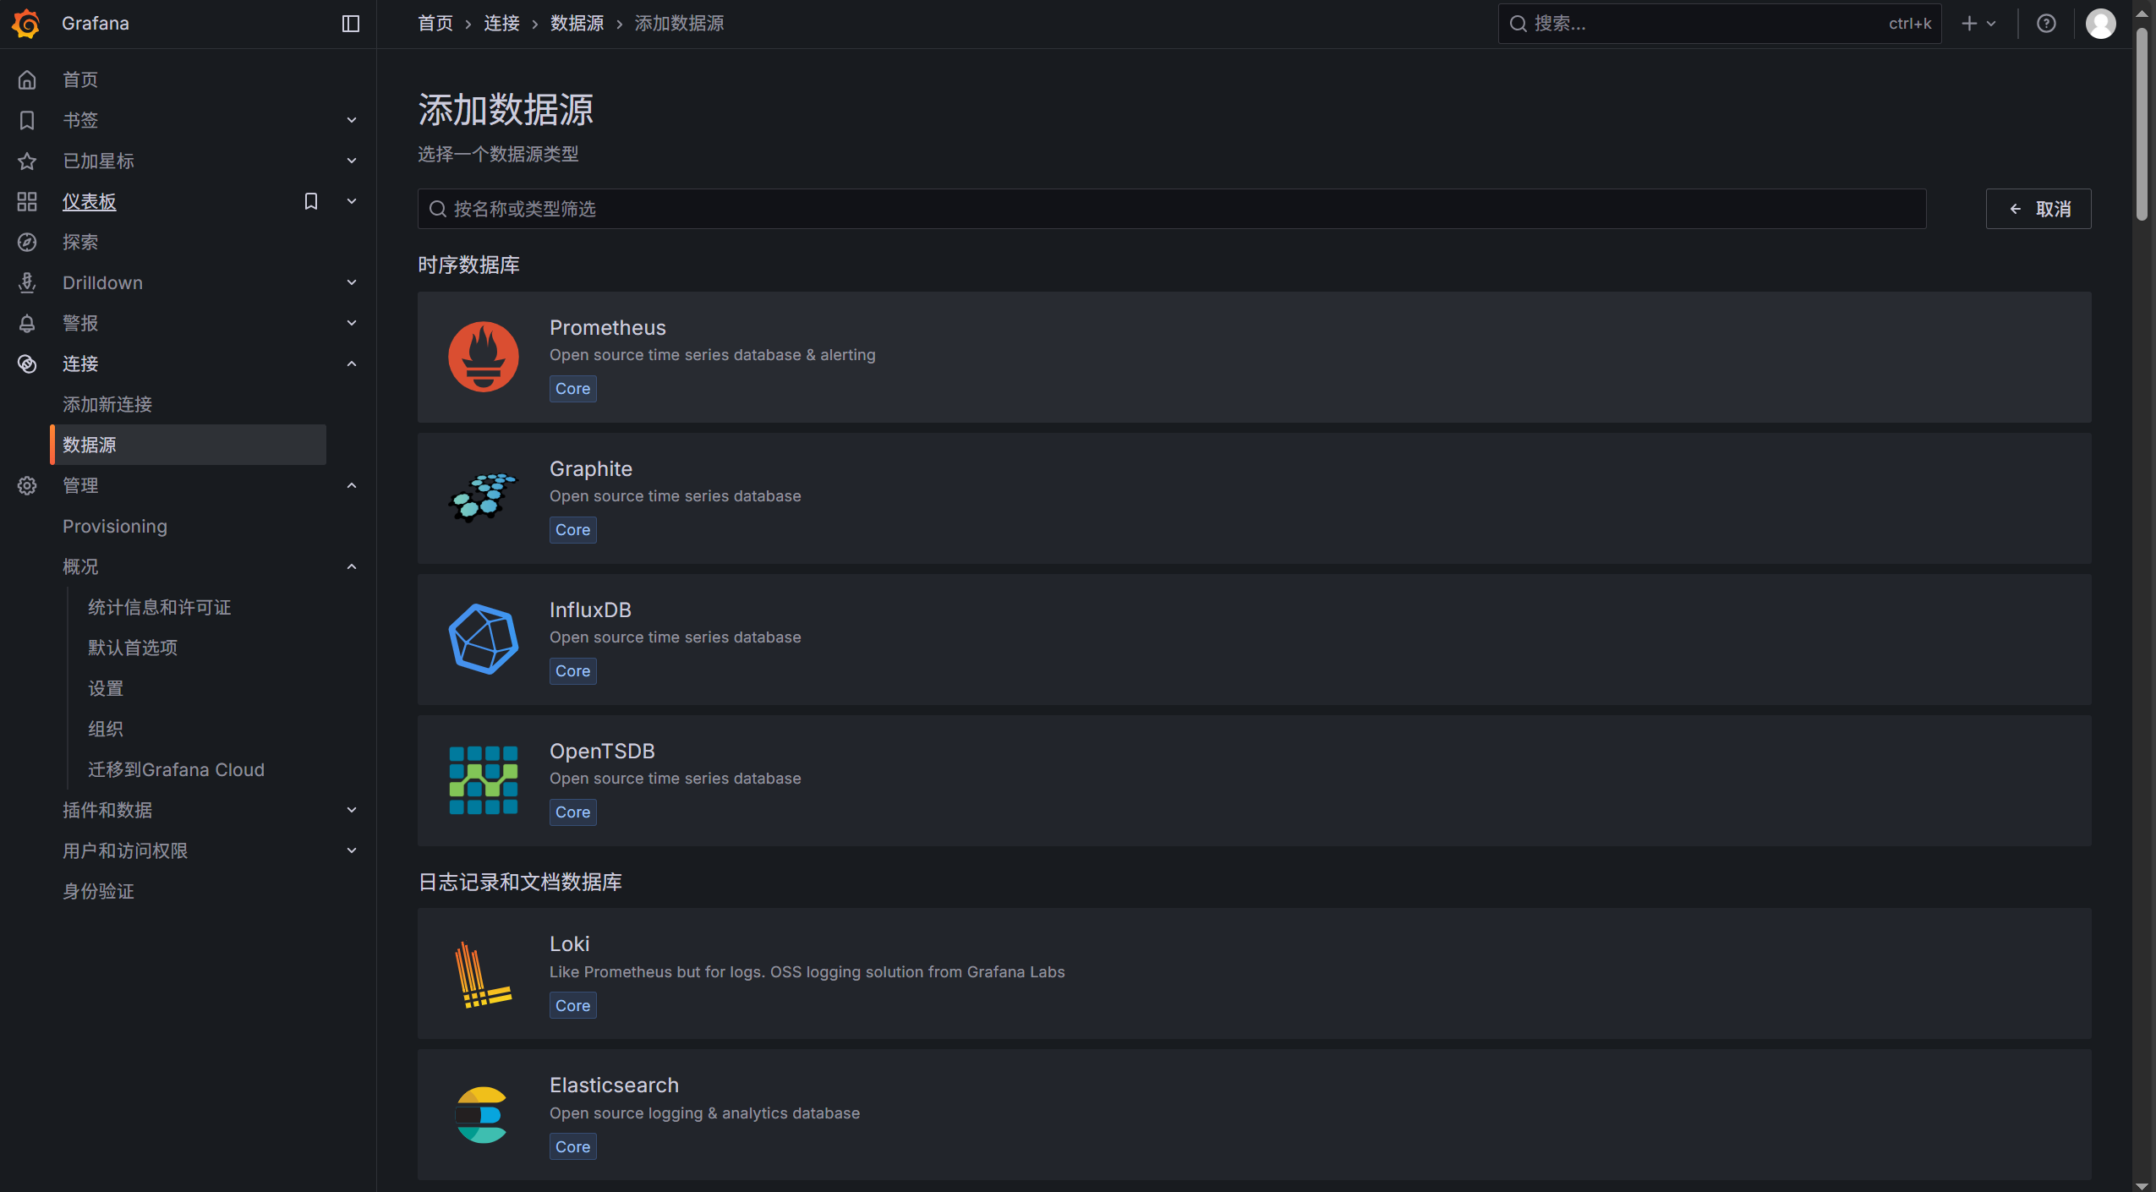Click the 仪表板 sidebar label
The width and height of the screenshot is (2156, 1192).
[x=90, y=201]
